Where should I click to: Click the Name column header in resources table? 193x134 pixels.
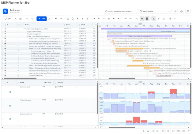coord(22,83)
